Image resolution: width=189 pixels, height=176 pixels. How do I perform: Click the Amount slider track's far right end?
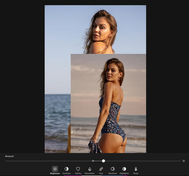(180, 161)
